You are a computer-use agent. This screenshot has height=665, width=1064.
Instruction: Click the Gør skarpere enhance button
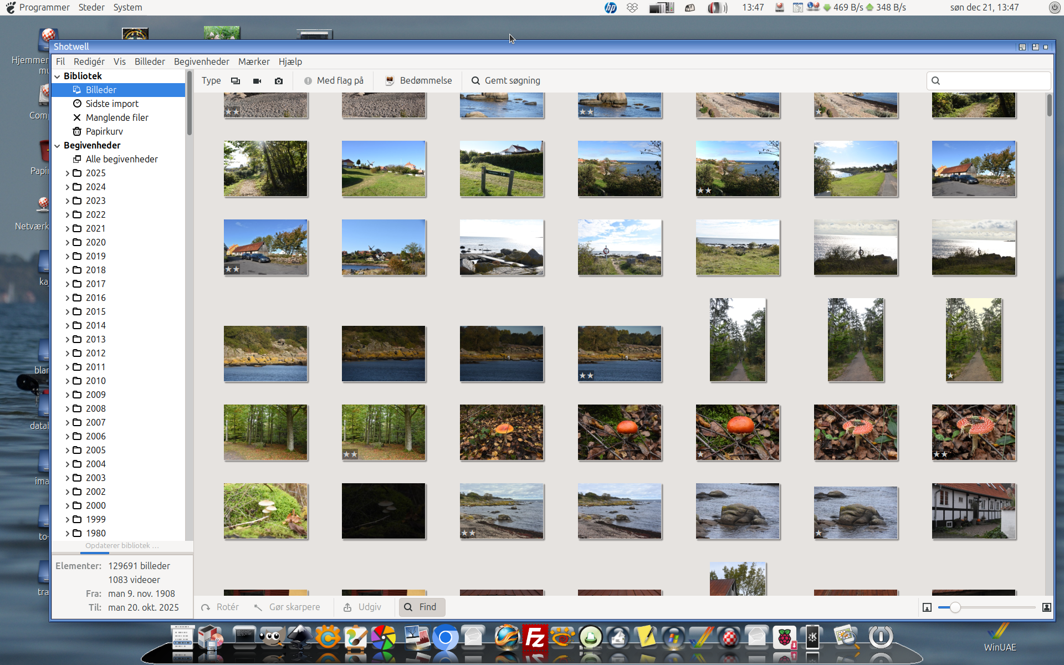(287, 607)
